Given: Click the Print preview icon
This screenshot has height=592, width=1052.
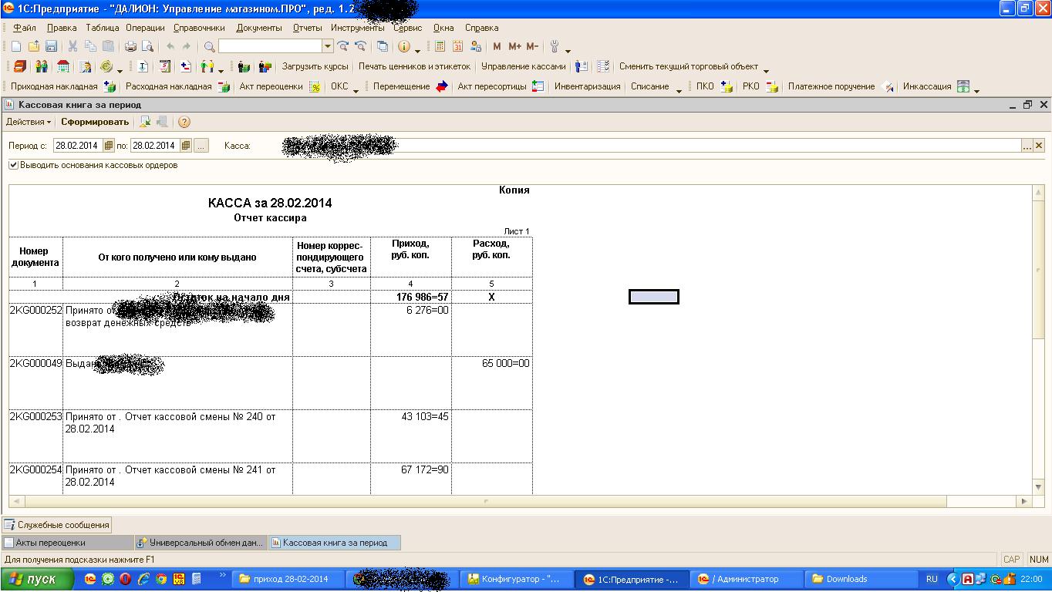Looking at the screenshot, I should point(147,46).
